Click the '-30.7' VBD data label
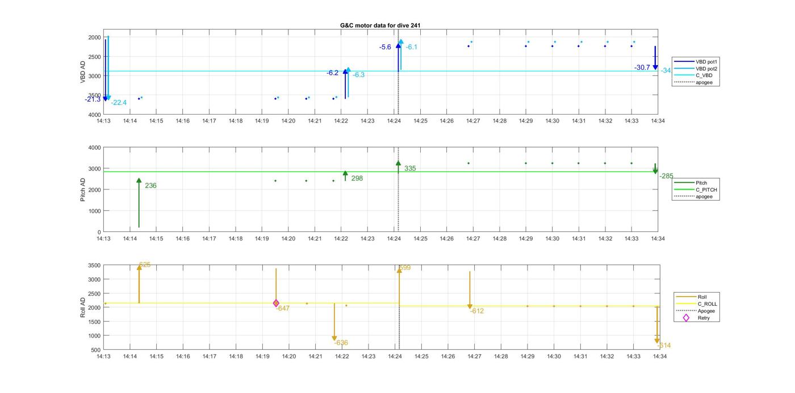This screenshot has width=795, height=393. pos(642,67)
